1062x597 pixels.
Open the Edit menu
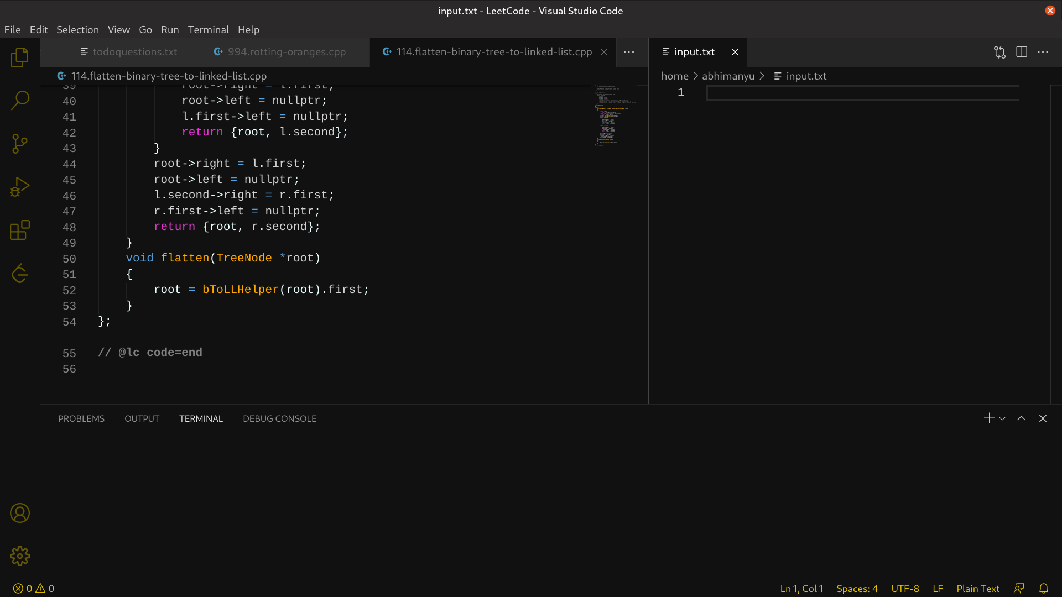tap(39, 30)
